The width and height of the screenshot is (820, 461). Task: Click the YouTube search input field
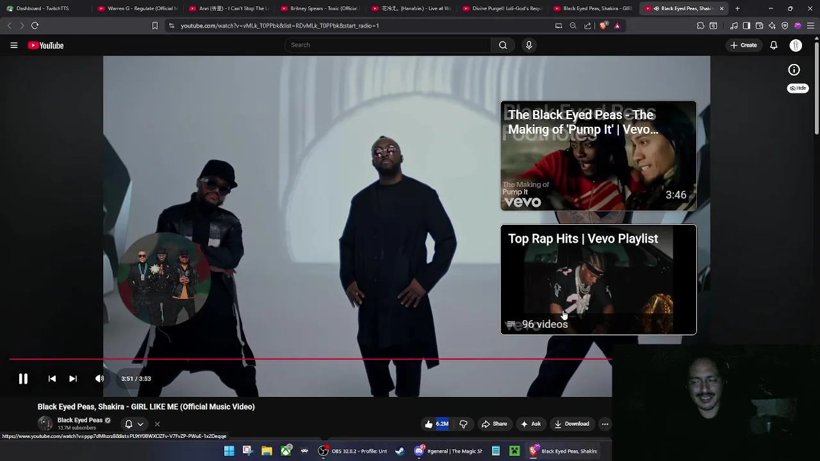(x=388, y=45)
